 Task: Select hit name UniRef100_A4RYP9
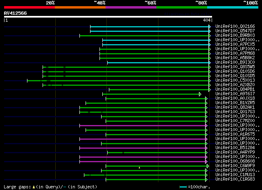pyautogui.click(x=235, y=152)
